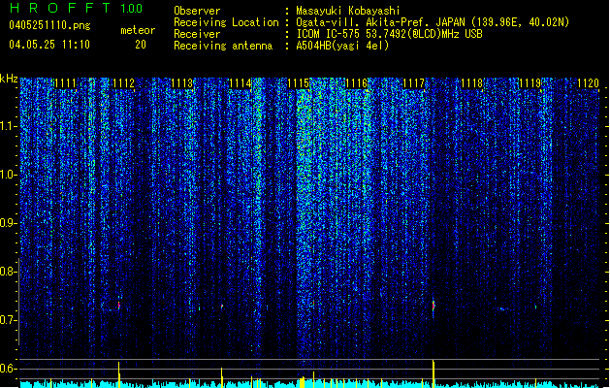
Task: Click the ICOM IC-575 receiver text
Action: [x=389, y=34]
